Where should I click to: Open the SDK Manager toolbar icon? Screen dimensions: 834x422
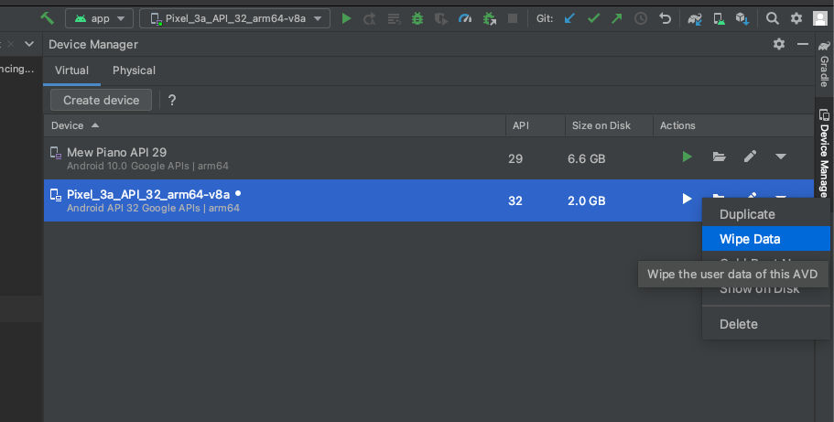click(742, 19)
